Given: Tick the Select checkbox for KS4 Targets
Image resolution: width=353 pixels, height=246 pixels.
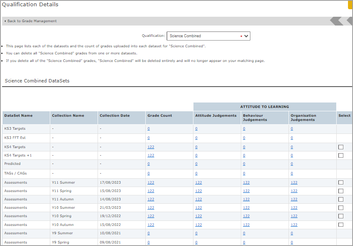Looking at the screenshot, I should pos(340,147).
